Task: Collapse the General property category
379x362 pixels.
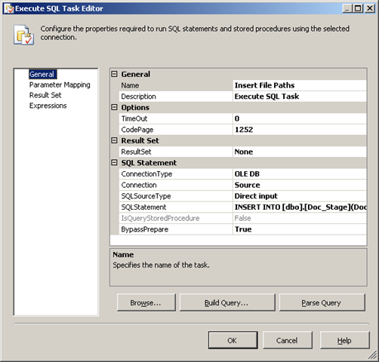Action: (x=114, y=74)
